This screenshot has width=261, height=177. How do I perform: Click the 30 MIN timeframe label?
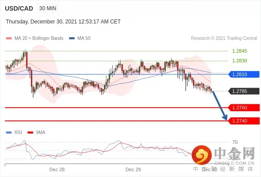click(x=48, y=8)
